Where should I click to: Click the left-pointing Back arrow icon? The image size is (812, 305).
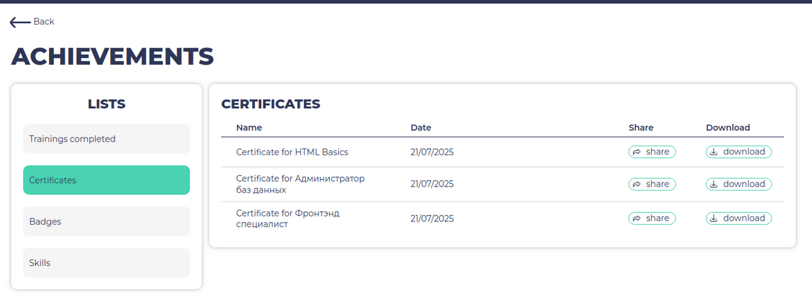pyautogui.click(x=20, y=22)
